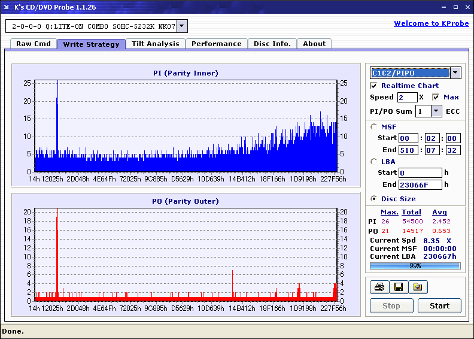The width and height of the screenshot is (474, 339).
Task: Switch to the About tab
Action: [314, 44]
